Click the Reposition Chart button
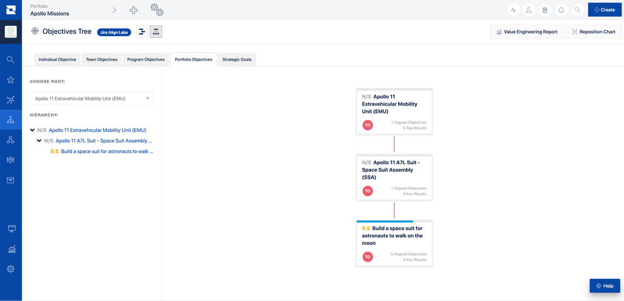Screen dimensions: 624x301 click(x=594, y=32)
